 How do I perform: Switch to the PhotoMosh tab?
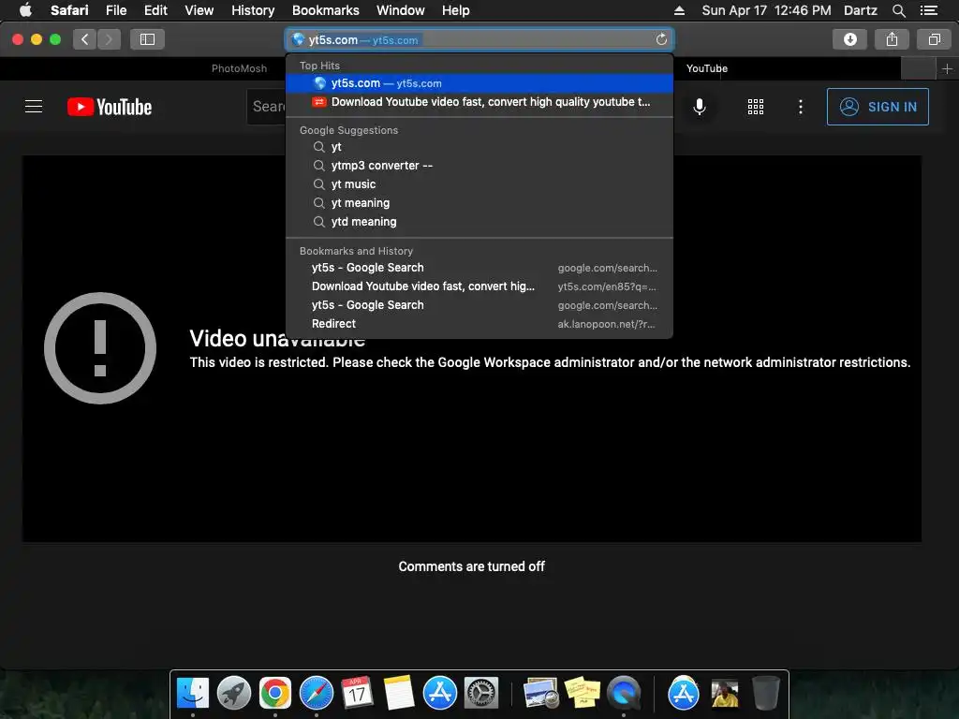[239, 68]
